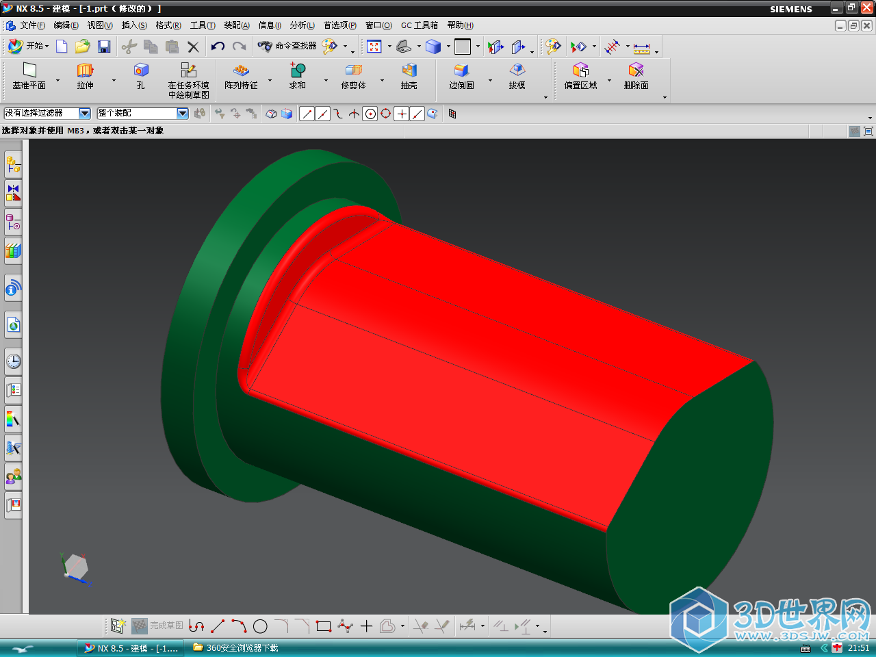Viewport: 876px width, 657px height.
Task: Click the New file icon
Action: point(62,46)
